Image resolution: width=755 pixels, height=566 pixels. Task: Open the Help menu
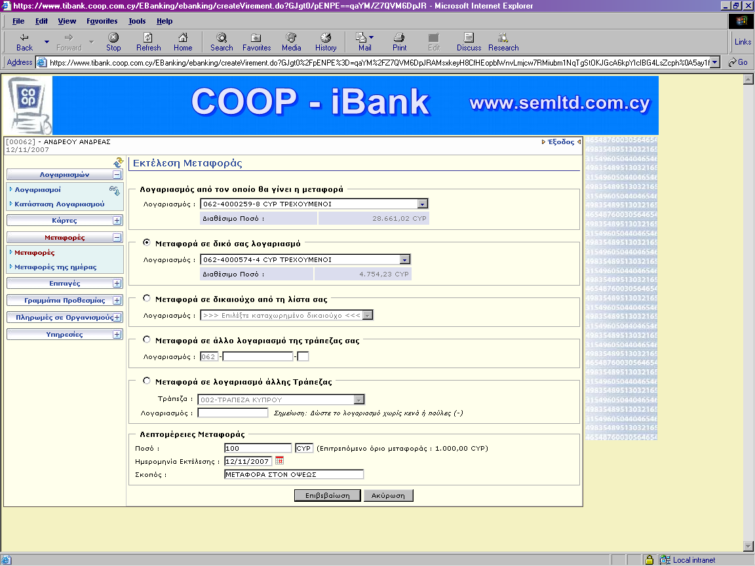tap(165, 21)
